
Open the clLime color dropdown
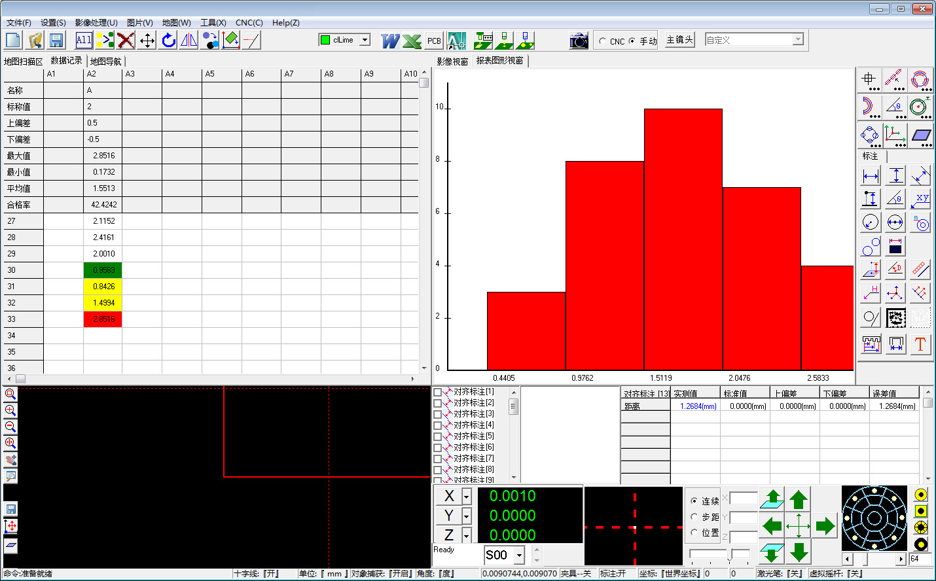pos(365,40)
